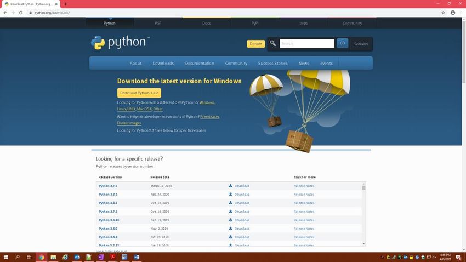The width and height of the screenshot is (466, 262).
Task: Click the download icon for Python 3.5.8
Action: (230, 237)
